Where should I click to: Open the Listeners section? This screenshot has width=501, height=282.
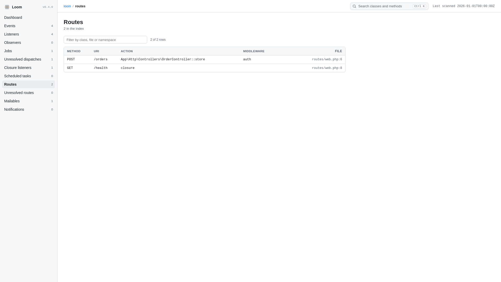(28, 34)
